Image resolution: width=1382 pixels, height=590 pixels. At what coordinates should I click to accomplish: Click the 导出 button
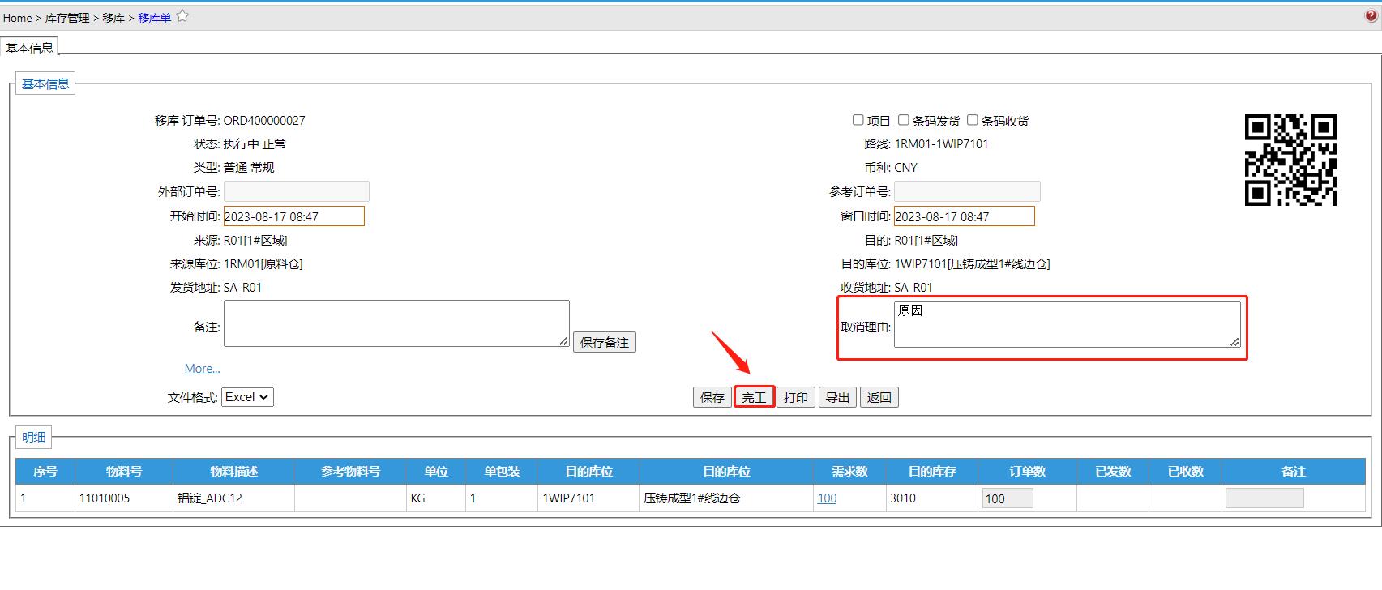[837, 397]
